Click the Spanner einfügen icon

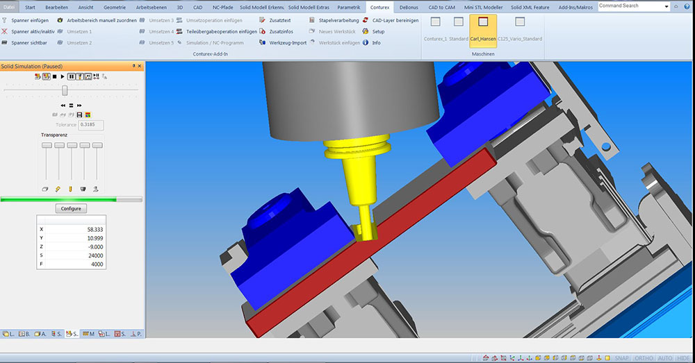pyautogui.click(x=5, y=21)
